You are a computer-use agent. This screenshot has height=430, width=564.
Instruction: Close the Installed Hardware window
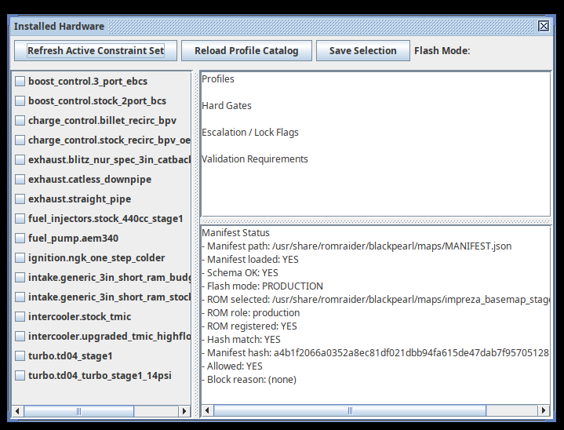tap(544, 26)
